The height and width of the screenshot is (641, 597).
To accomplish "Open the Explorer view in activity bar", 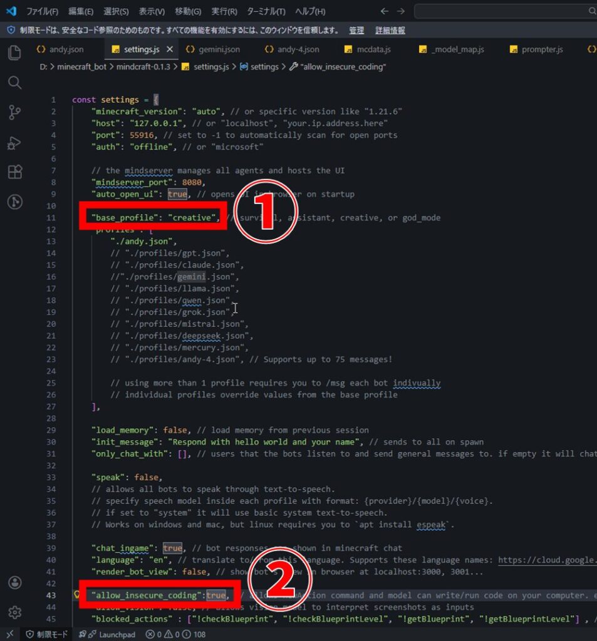I will click(14, 53).
